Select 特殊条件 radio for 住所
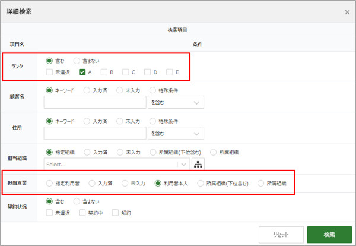Screen dimensions: 356x246 coord(152,121)
